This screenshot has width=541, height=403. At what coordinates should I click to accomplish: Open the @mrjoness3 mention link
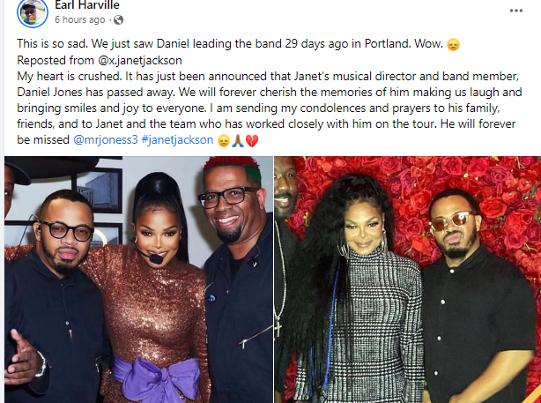tap(106, 140)
